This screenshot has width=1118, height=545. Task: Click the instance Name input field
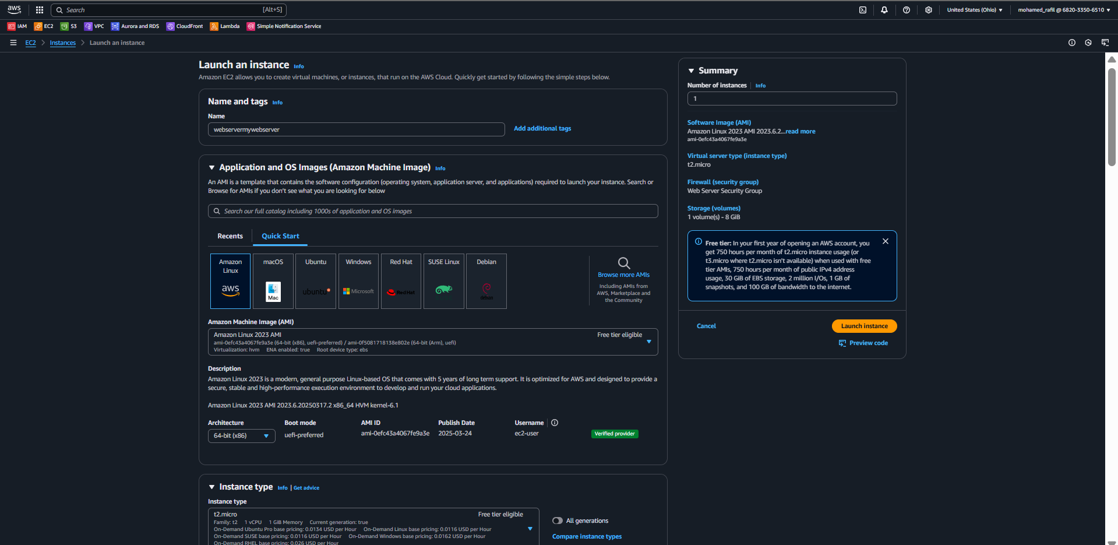coord(357,129)
